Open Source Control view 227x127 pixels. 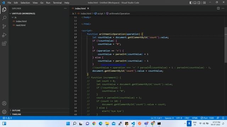4,26
